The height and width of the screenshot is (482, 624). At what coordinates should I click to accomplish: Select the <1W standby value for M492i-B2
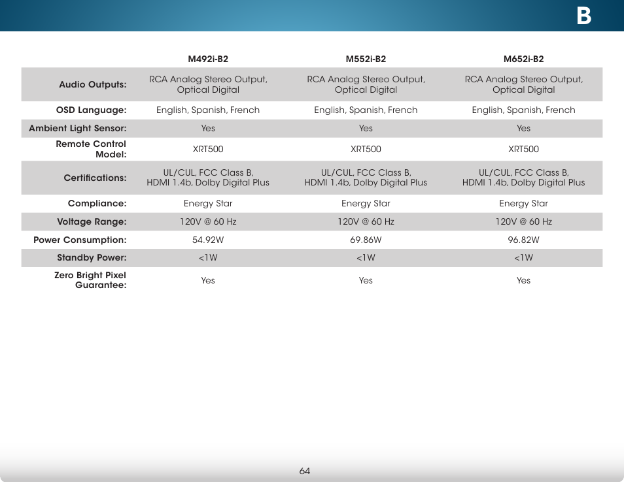coord(208,258)
